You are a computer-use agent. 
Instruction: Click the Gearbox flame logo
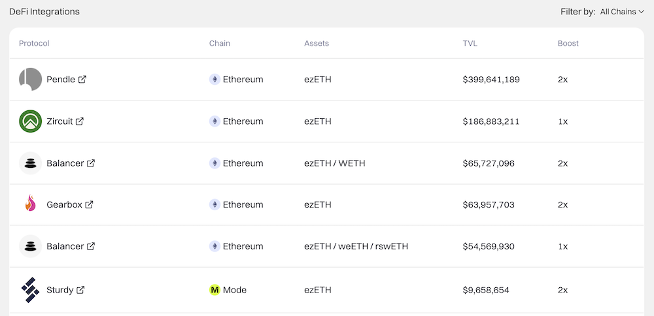30,204
